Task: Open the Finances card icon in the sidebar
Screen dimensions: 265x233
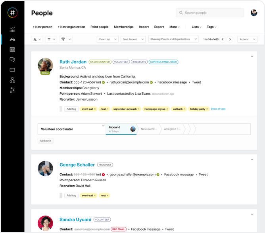Action: coord(12,70)
